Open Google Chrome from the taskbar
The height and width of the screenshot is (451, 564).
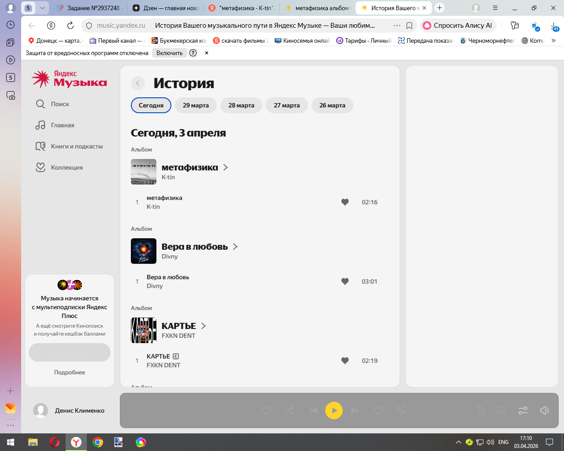[98, 442]
